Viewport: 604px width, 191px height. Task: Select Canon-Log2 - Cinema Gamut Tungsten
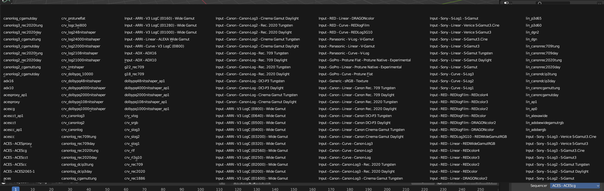point(258,39)
